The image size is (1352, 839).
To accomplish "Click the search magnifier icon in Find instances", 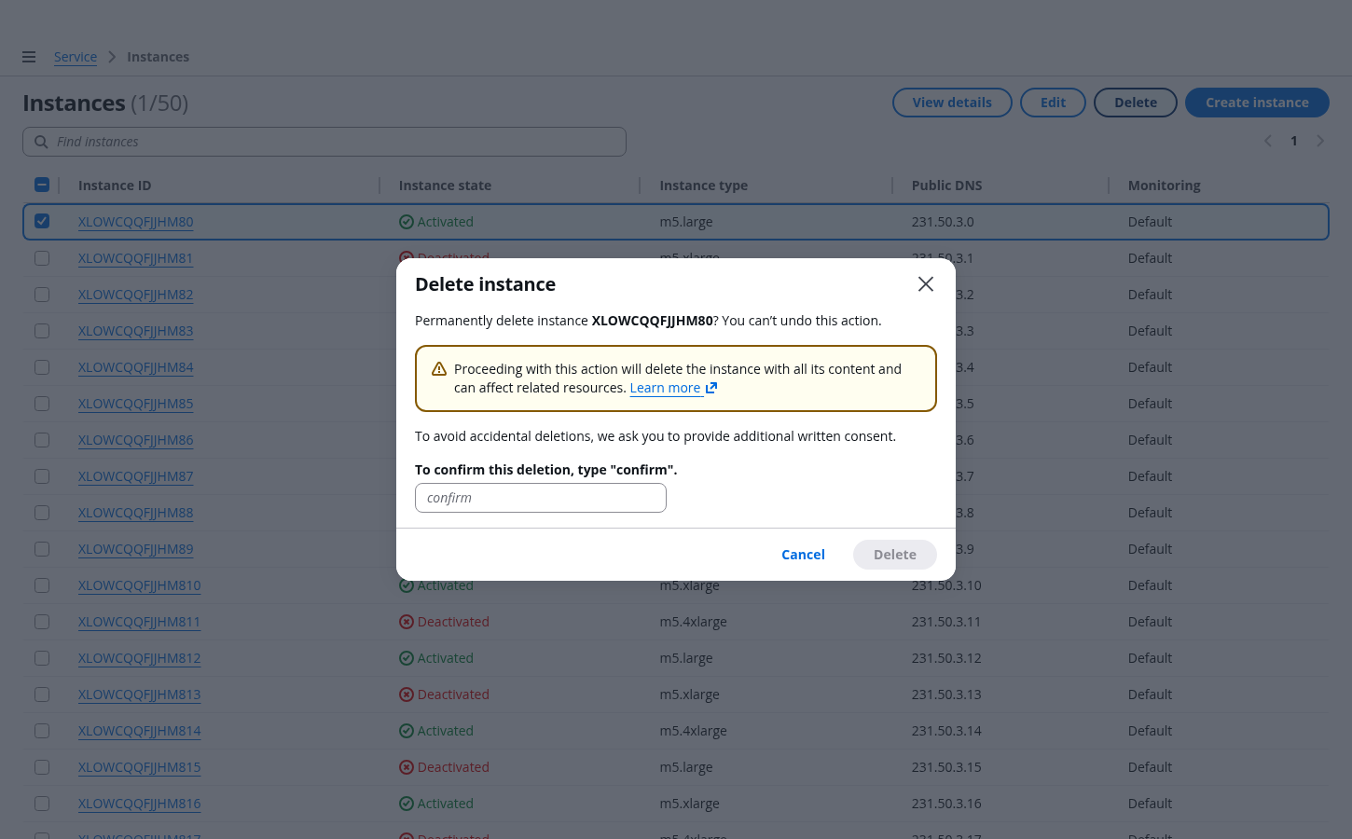I will [41, 142].
